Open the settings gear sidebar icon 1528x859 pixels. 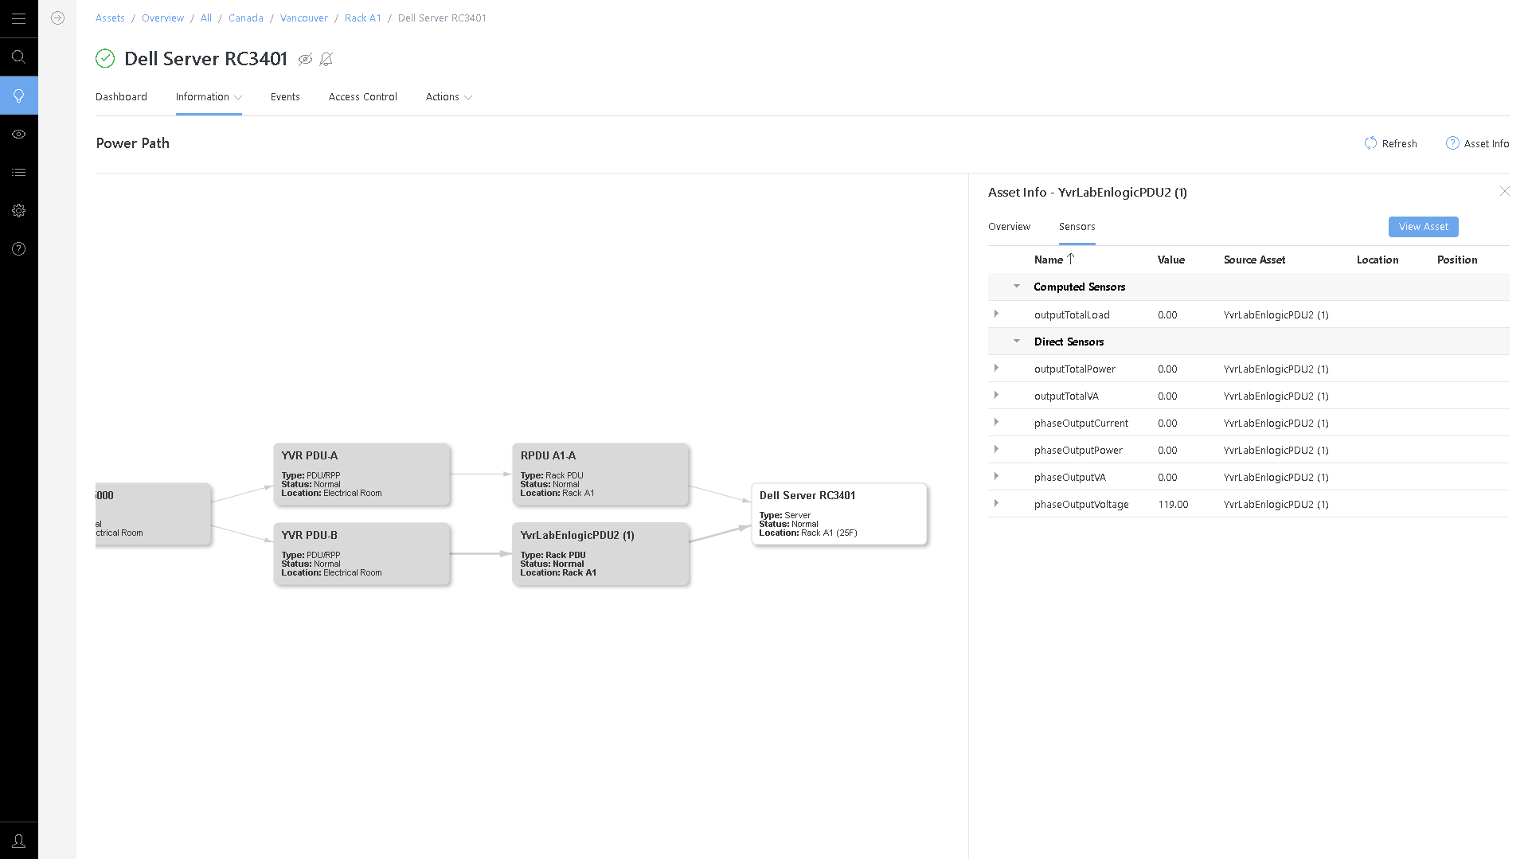[18, 210]
